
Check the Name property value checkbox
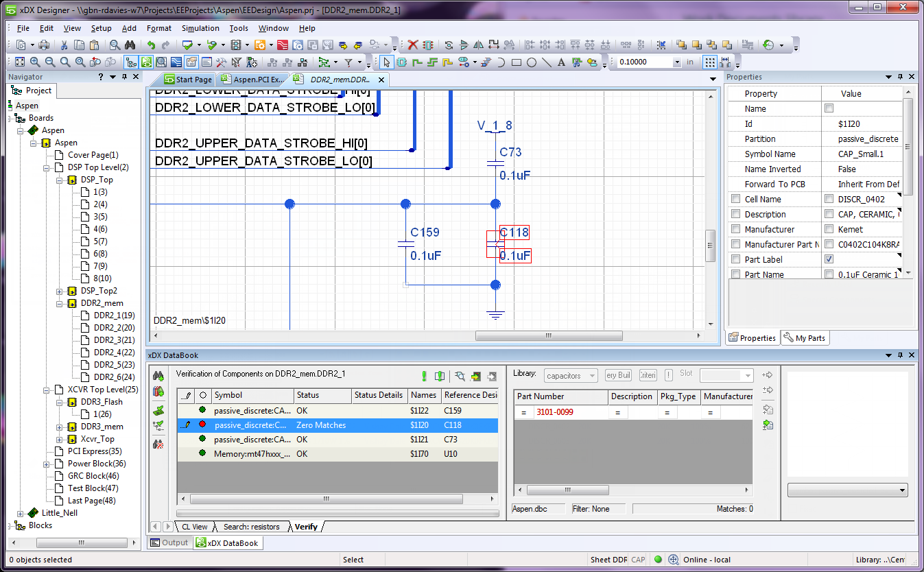point(829,108)
